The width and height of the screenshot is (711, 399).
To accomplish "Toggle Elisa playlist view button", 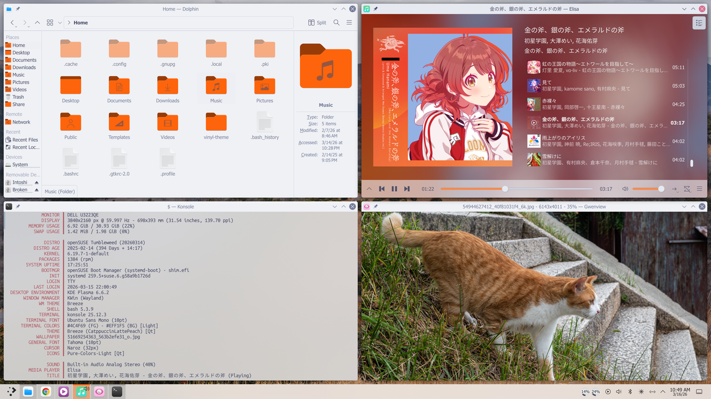I will point(698,23).
